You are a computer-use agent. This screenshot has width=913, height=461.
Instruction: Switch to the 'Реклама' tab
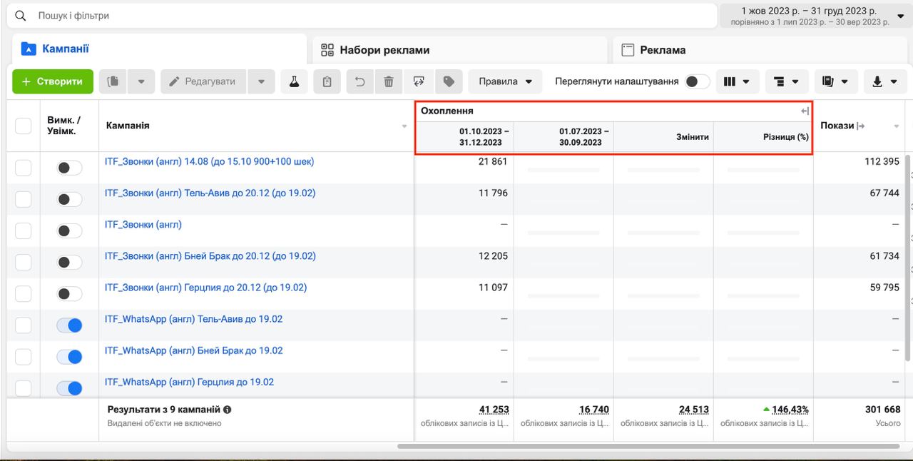[x=665, y=50]
